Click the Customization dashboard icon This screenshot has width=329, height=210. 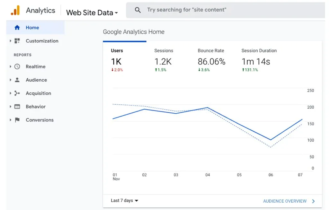coord(17,41)
